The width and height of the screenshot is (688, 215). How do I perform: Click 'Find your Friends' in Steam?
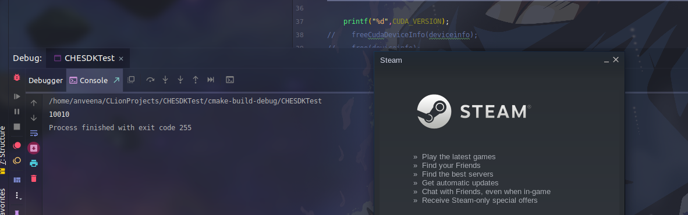451,166
